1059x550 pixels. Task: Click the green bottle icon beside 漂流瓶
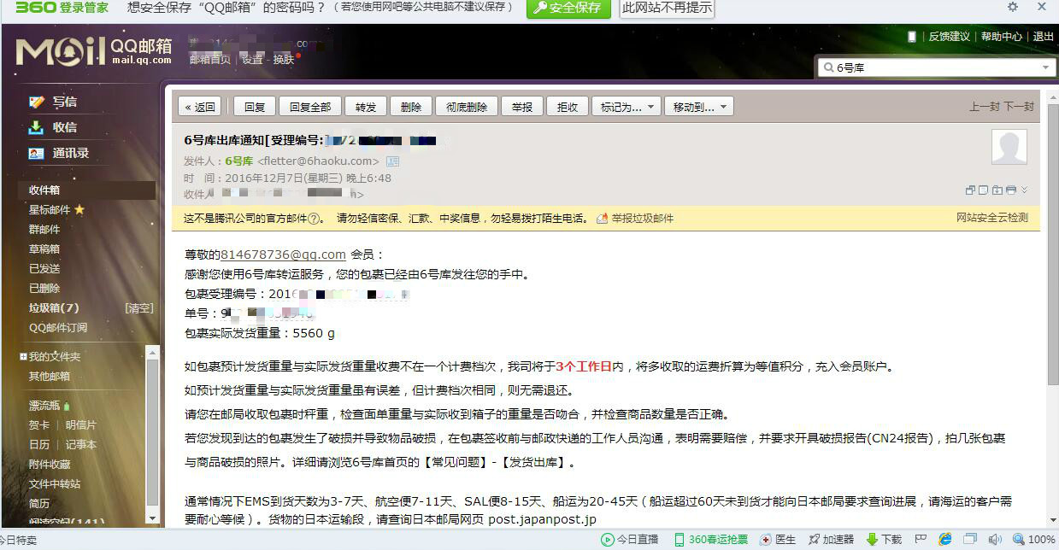[x=67, y=406]
